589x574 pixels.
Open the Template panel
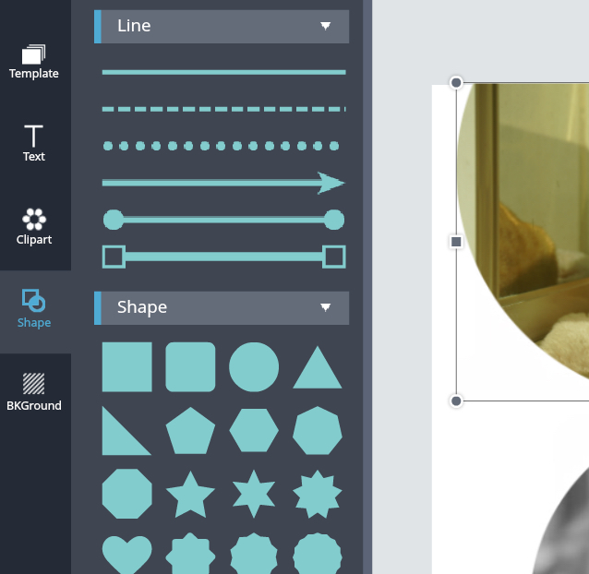coord(34,62)
